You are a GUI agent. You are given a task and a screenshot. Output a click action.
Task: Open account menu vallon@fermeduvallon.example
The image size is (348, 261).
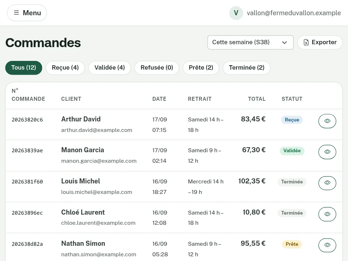(x=285, y=13)
